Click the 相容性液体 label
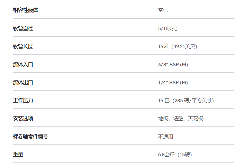This screenshot has width=234, height=166. [26, 10]
